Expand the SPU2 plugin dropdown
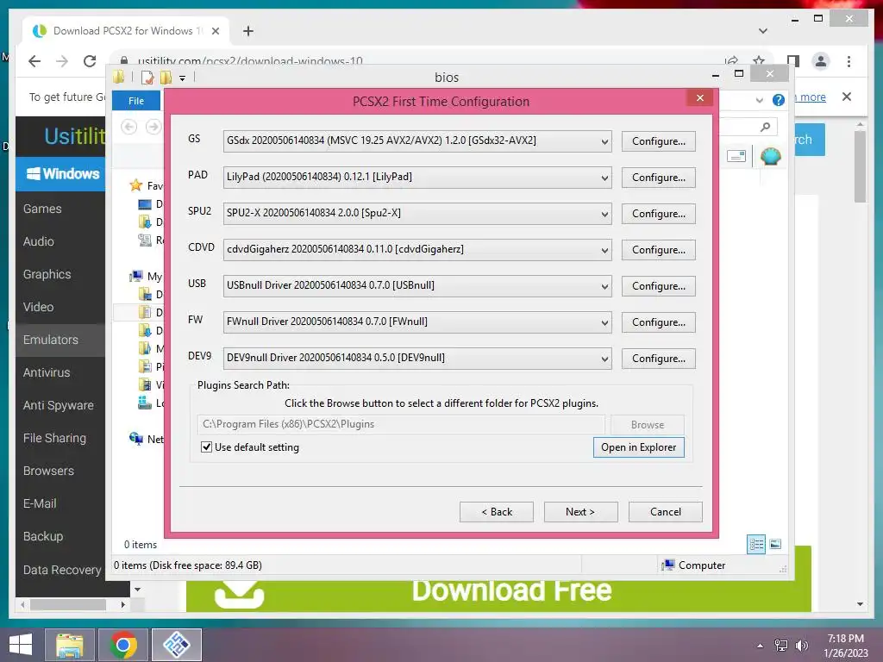Viewport: 883px width, 662px height. [x=416, y=214]
